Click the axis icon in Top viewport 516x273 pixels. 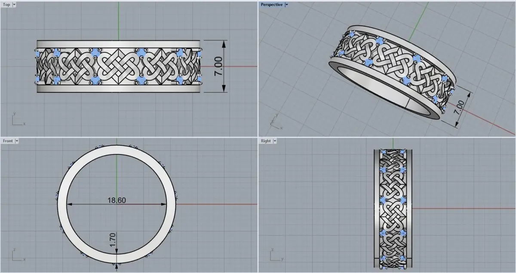click(x=19, y=119)
